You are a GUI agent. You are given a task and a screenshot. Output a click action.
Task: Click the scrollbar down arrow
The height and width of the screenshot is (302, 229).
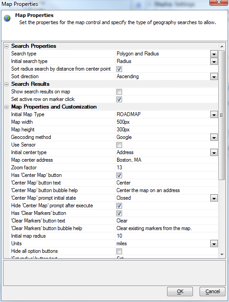coord(222,255)
